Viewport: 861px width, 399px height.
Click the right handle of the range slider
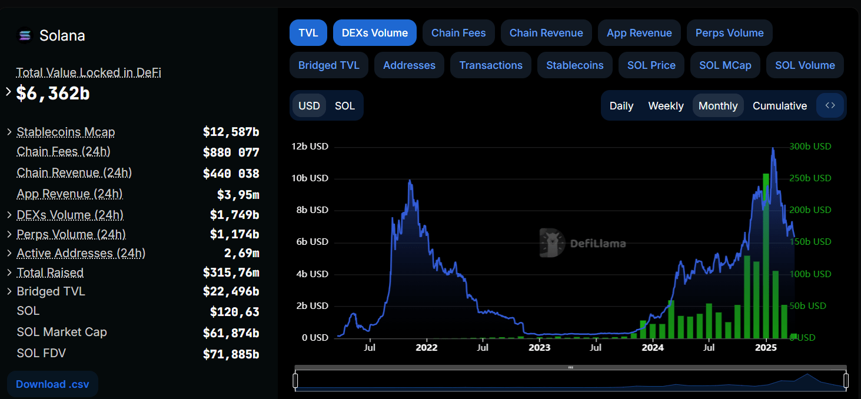tap(846, 381)
